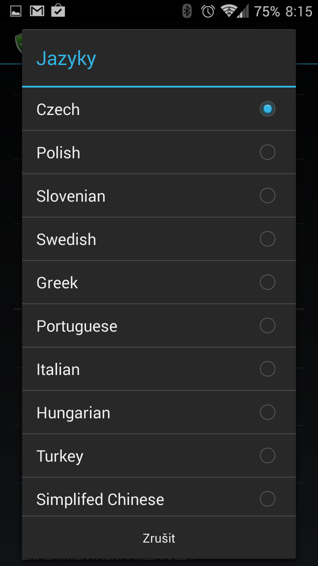The height and width of the screenshot is (566, 318).
Task: Open the picture notification icon
Action: coord(16,11)
